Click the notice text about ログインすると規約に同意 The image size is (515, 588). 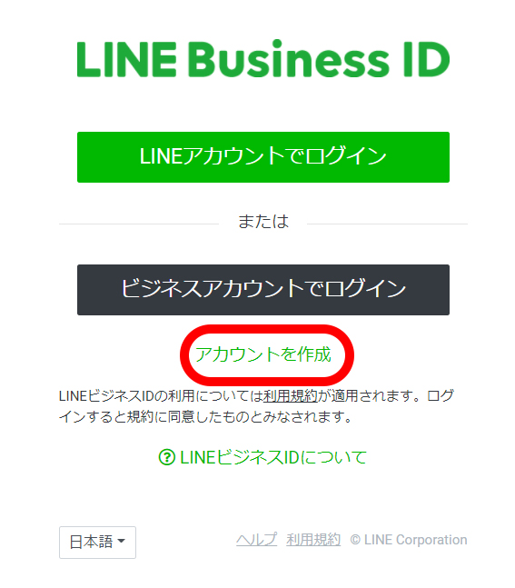point(205,416)
